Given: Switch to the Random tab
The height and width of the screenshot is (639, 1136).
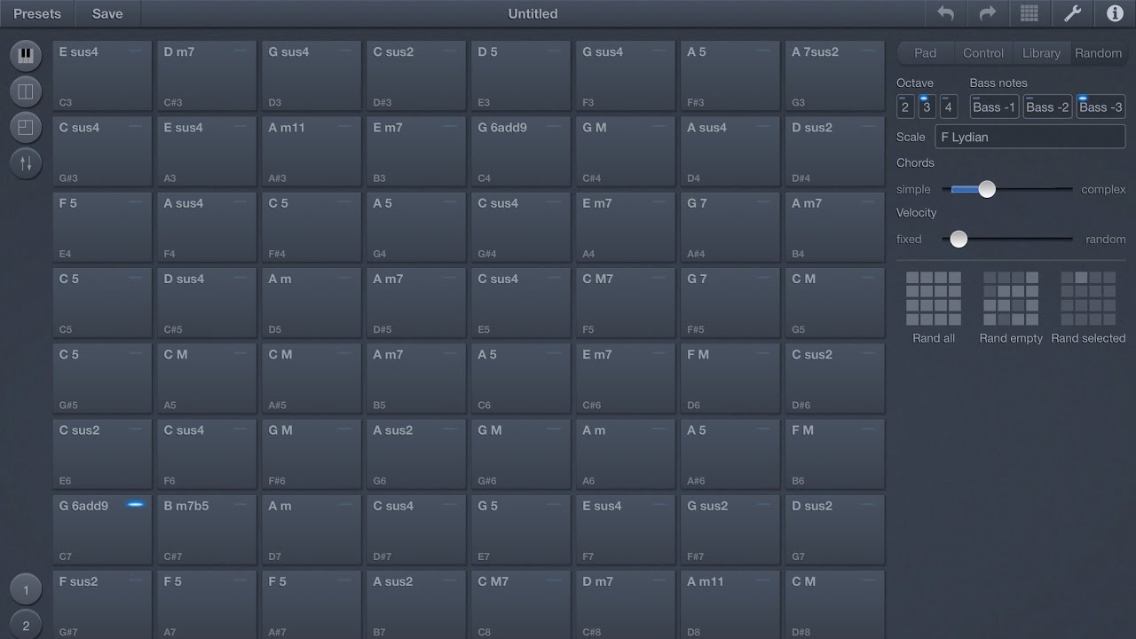Looking at the screenshot, I should (1099, 53).
